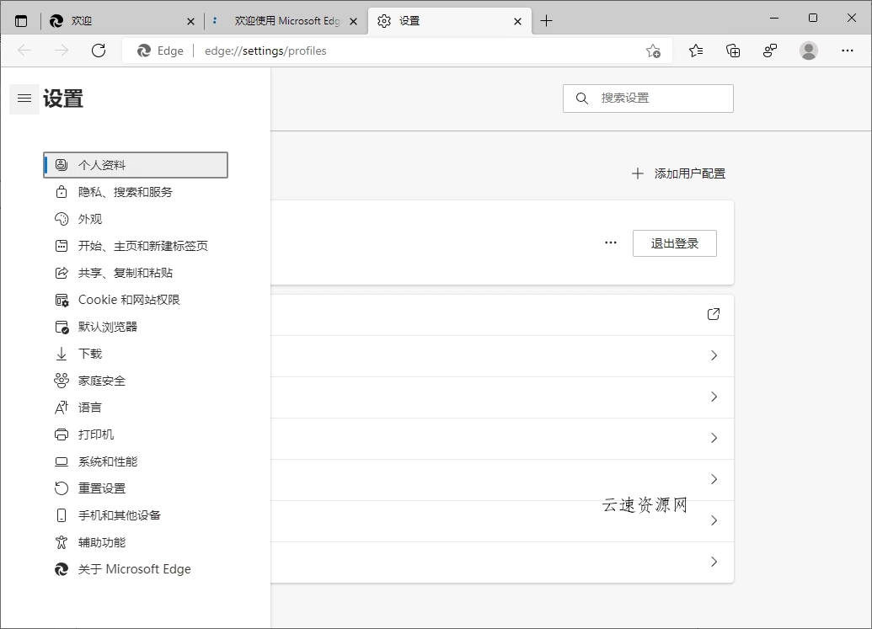
Task: Click the add-page-to-favorites icon in address bar
Action: (653, 51)
